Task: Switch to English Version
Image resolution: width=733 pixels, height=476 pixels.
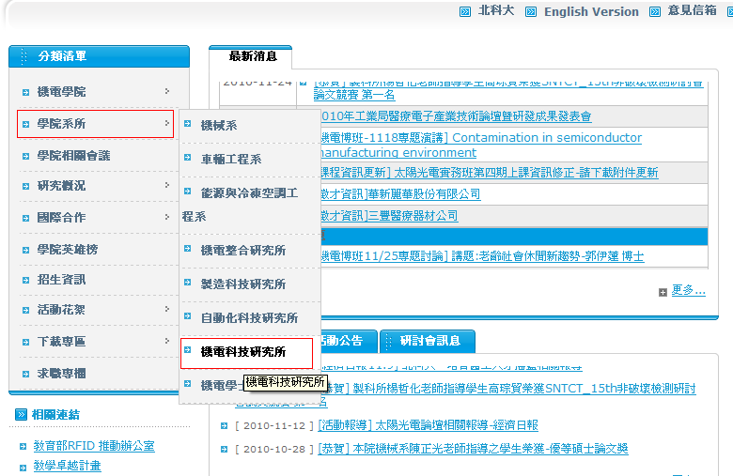Action: click(x=591, y=11)
